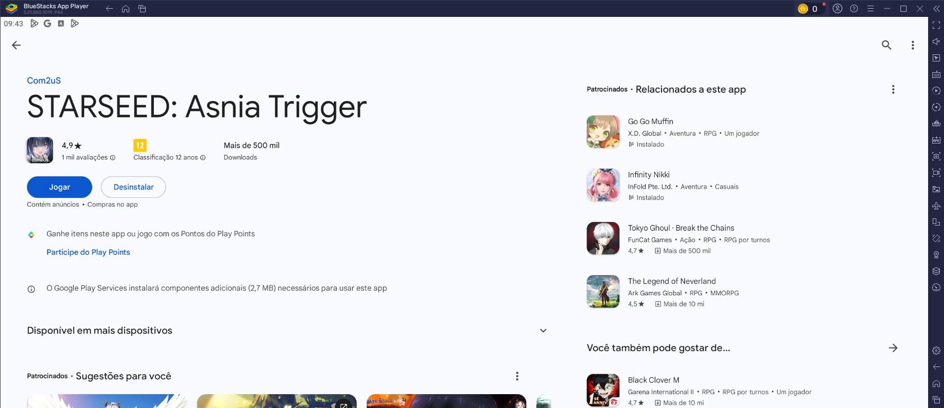Click the BlueStacks coin balance
This screenshot has height=408, width=944.
coord(810,9)
